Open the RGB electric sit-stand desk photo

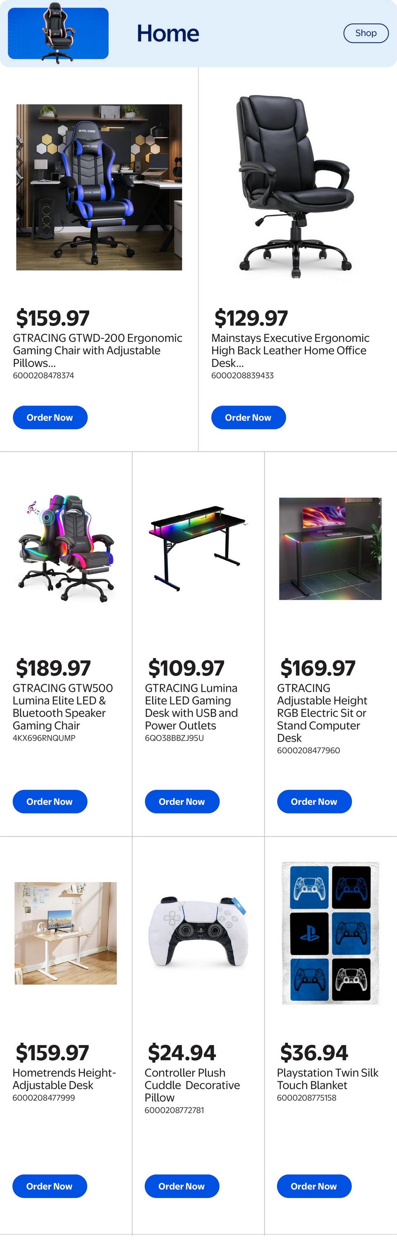point(331,549)
